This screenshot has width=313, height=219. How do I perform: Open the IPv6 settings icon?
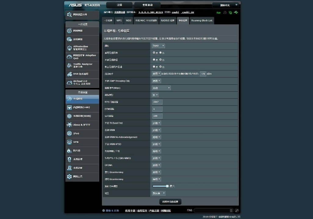coord(69,133)
